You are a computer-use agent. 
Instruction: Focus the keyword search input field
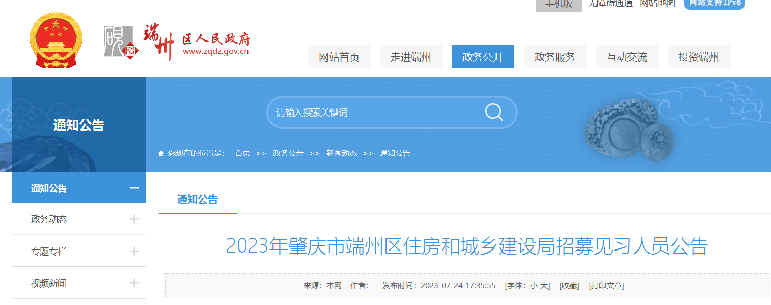click(374, 113)
